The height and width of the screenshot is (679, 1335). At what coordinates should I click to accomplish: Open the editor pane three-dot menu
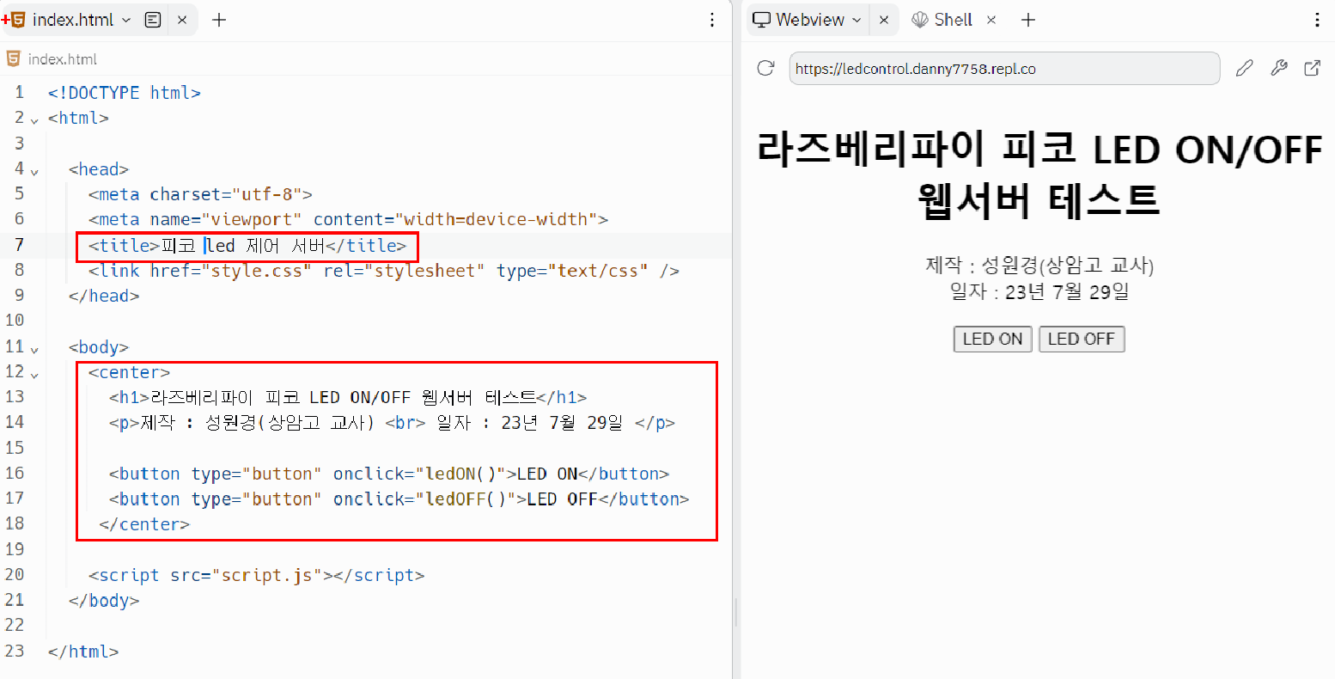click(x=712, y=20)
